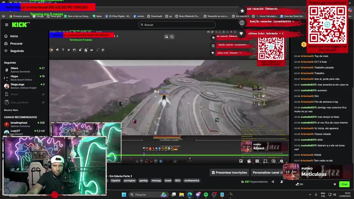This screenshot has height=199, width=354.
Task: Open Diiera's followed channel
Action: click(x=24, y=70)
